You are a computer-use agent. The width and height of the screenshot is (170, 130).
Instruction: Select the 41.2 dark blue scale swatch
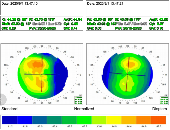click(x=10, y=120)
